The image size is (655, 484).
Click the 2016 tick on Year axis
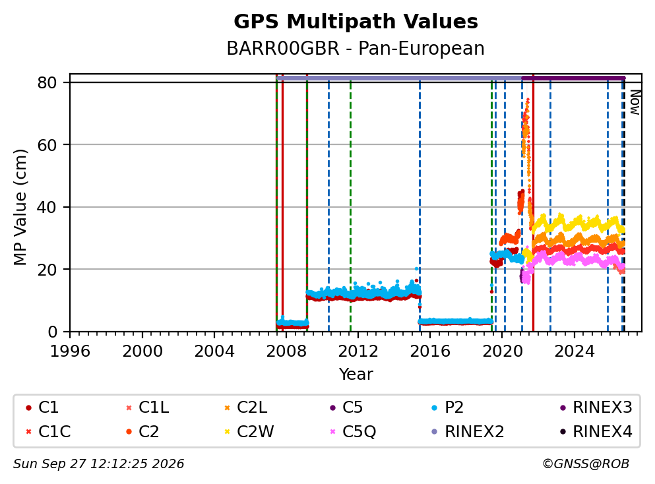tap(430, 351)
